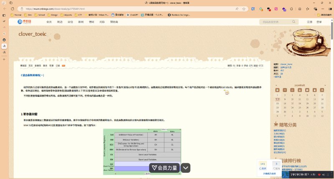Open the CTF bookmarks folder
This screenshot has height=179, width=334.
(x=78, y=15)
